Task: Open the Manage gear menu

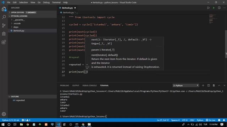Action: (4, 114)
